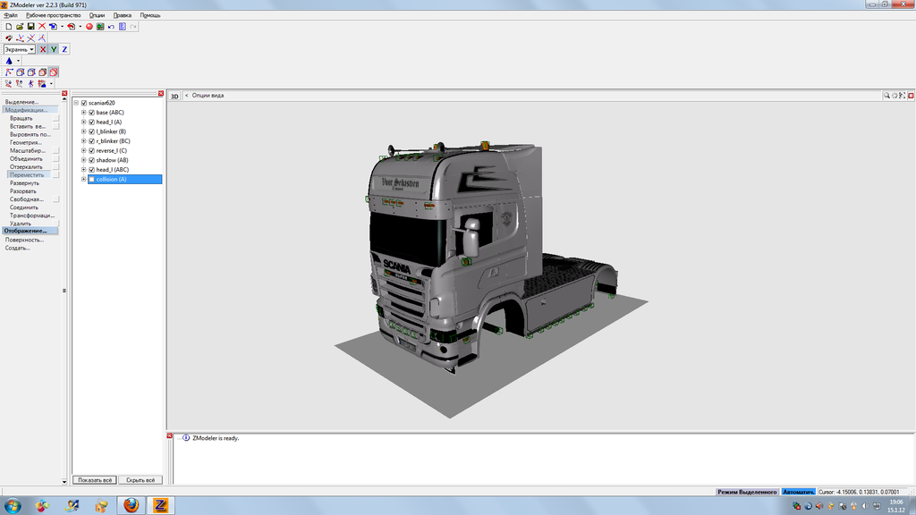Select the vertices level editing icon

(9, 72)
